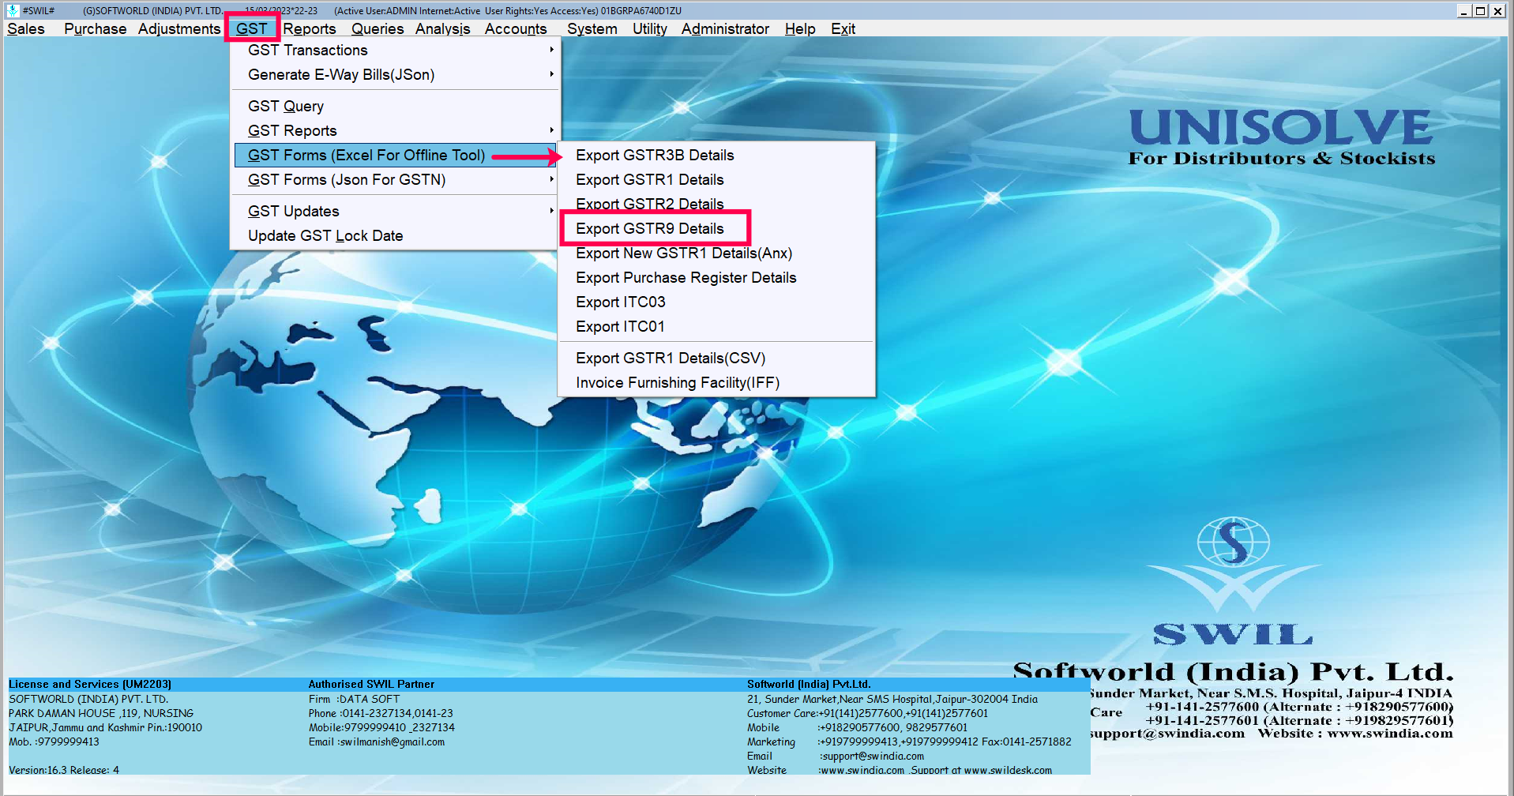Open the Analysis menu
The width and height of the screenshot is (1514, 796).
click(443, 28)
